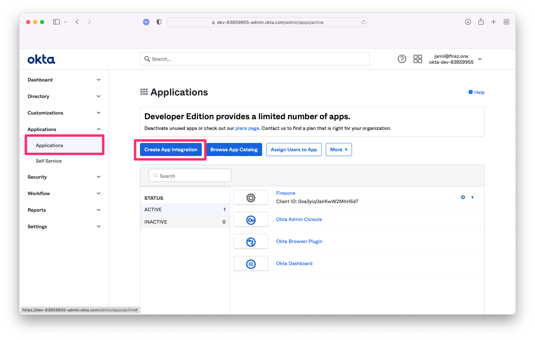Click the Okta Browser Plugin globe icon
Viewport: 535px width, 340px height.
point(251,241)
